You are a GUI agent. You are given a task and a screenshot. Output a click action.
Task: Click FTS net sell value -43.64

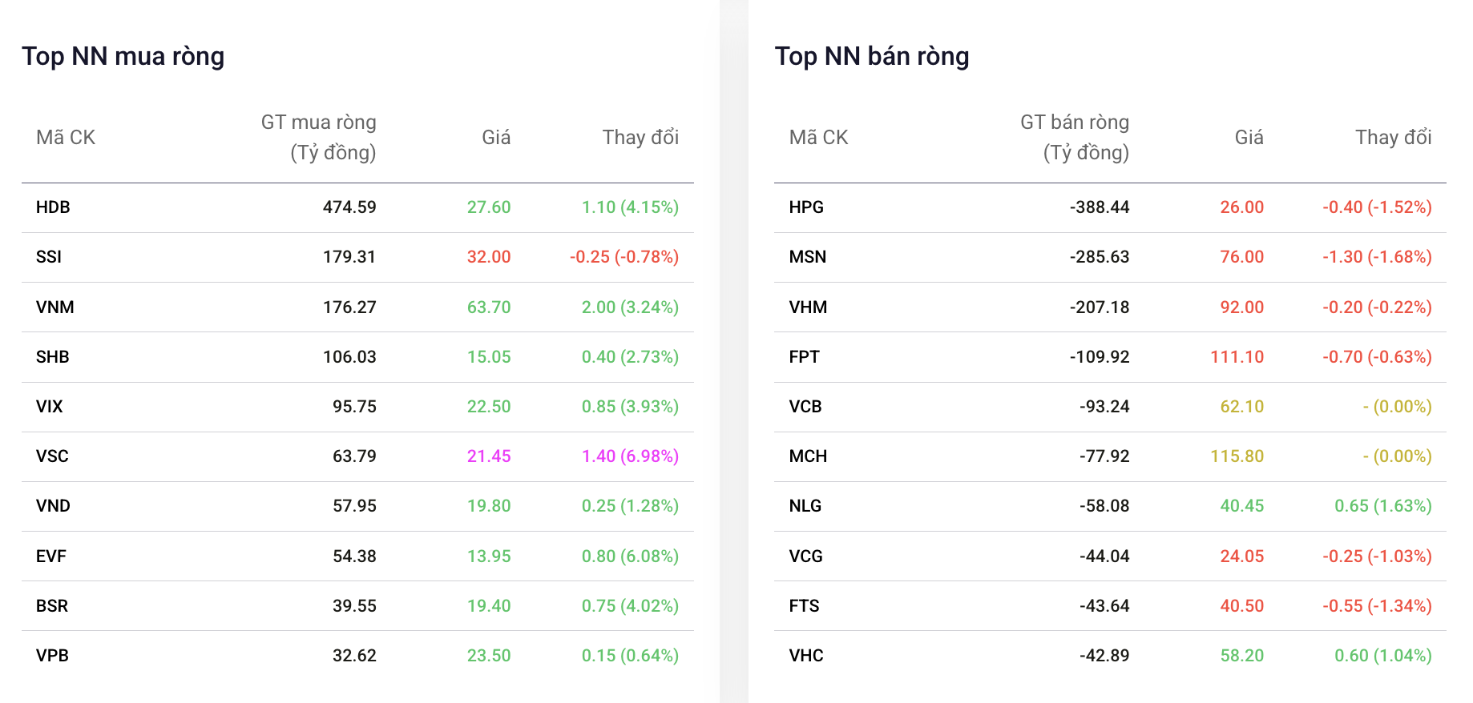[x=1104, y=606]
